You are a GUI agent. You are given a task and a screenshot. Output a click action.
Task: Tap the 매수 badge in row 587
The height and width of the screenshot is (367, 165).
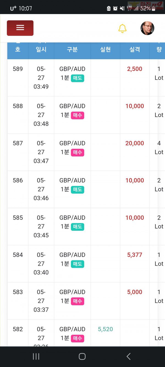(78, 153)
